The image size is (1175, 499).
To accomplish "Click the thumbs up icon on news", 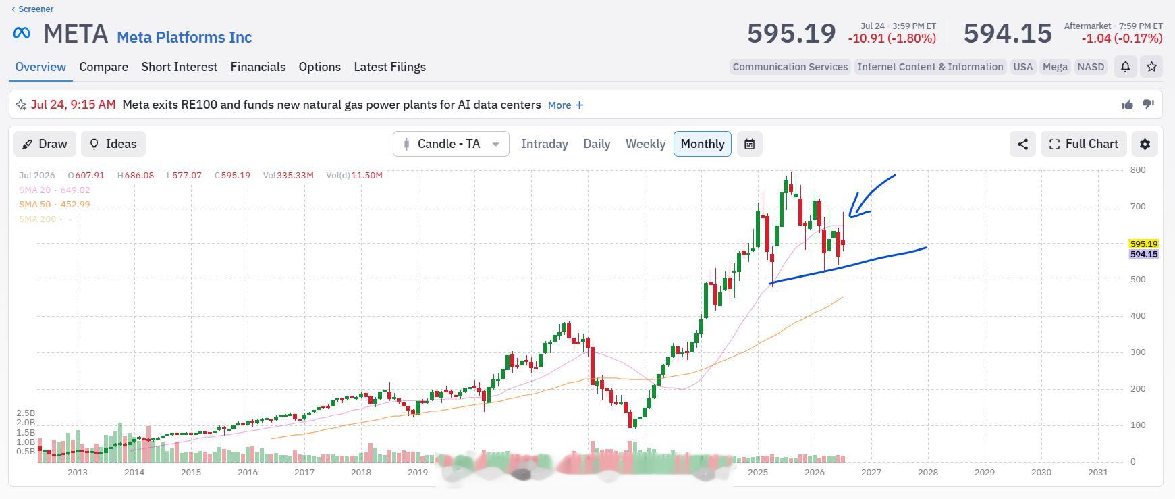I will [1127, 105].
